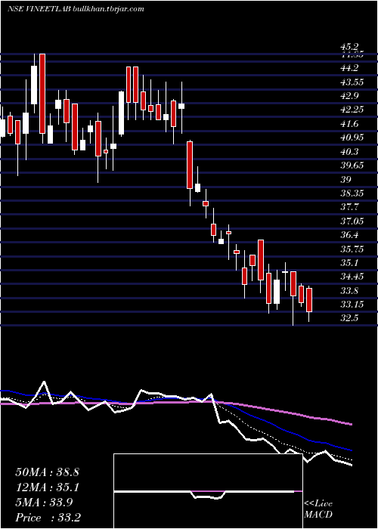Click the 35.75 price axis label
This screenshot has height=529, width=378.
pyautogui.click(x=352, y=249)
